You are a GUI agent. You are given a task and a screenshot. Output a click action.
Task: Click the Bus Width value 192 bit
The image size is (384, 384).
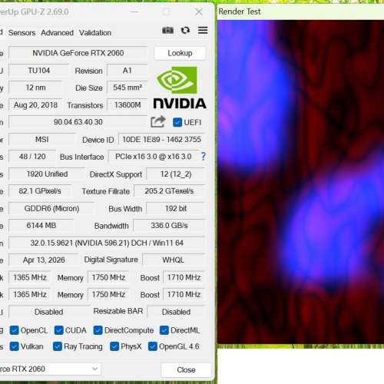[176, 208]
